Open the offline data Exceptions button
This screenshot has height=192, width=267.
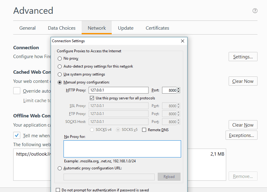pyautogui.click(x=241, y=135)
